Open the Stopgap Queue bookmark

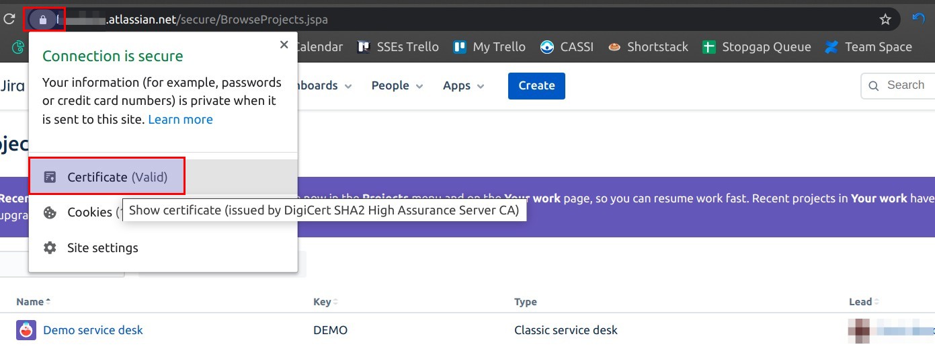pyautogui.click(x=757, y=47)
